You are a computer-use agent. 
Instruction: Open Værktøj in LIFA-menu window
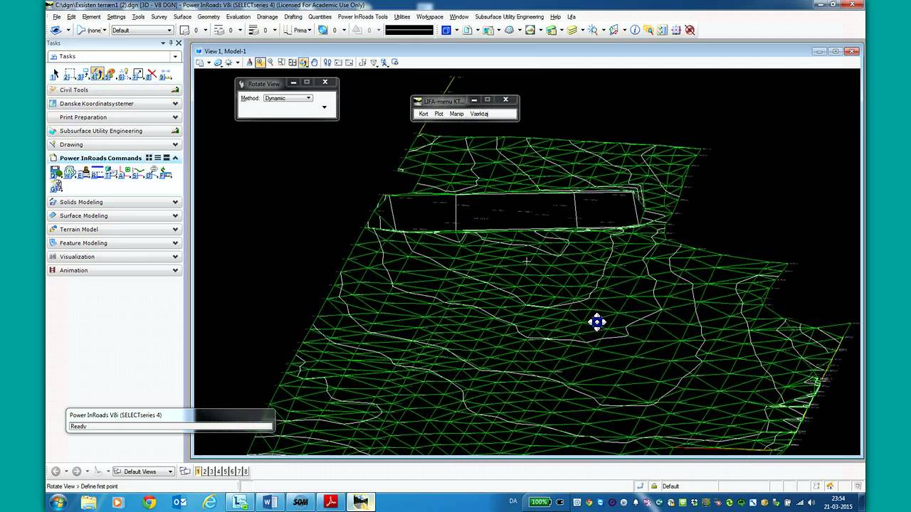[479, 114]
